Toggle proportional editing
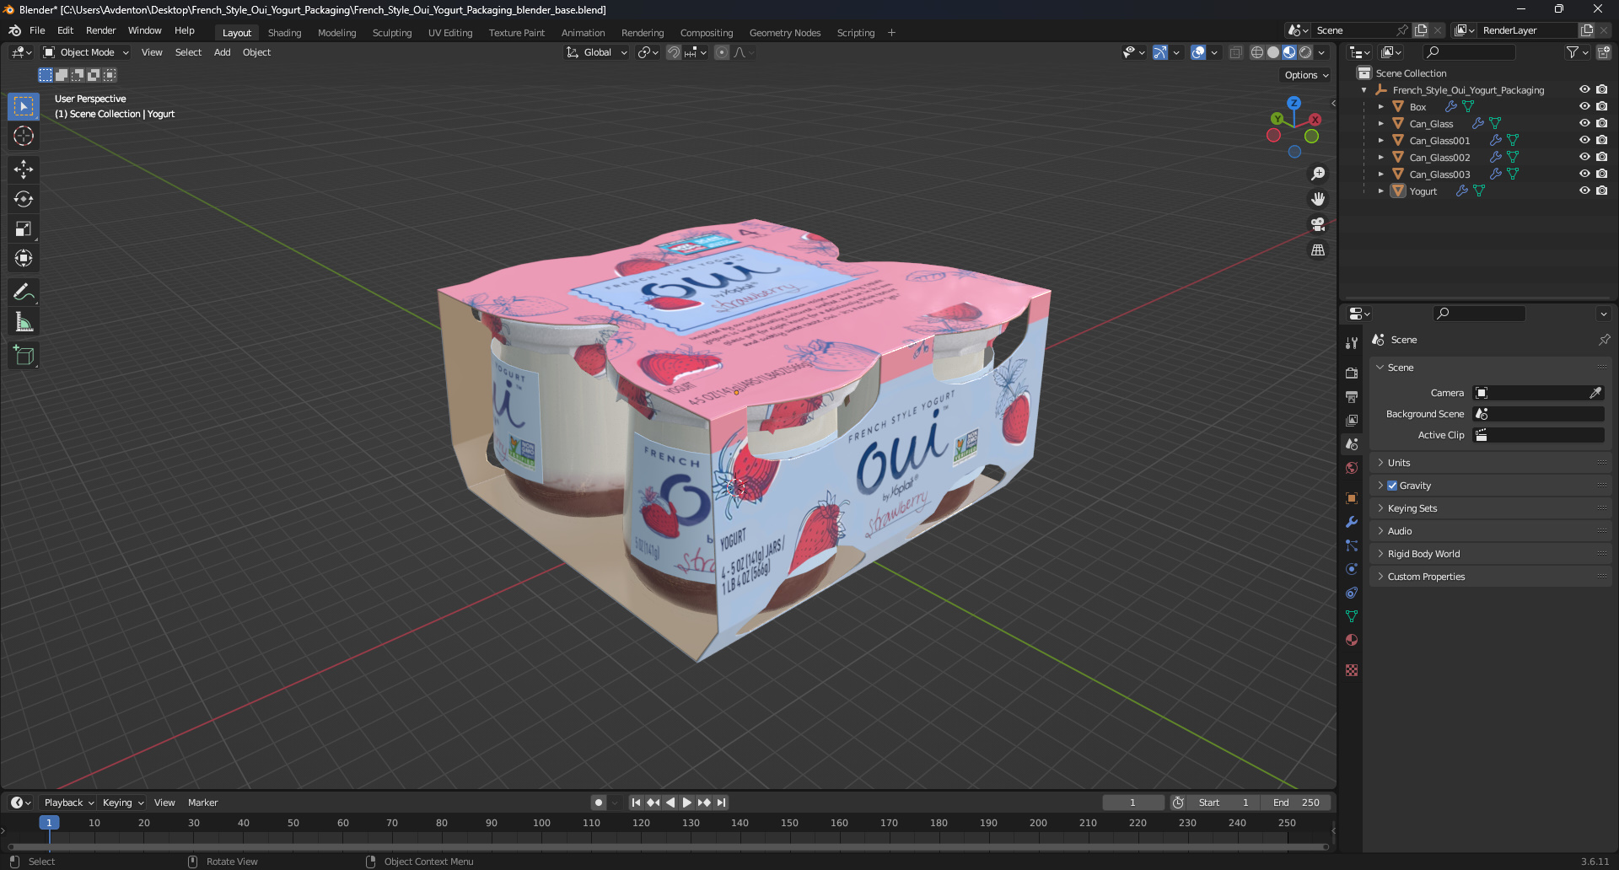Image resolution: width=1619 pixels, height=870 pixels. click(x=722, y=52)
